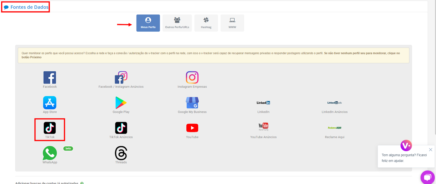This screenshot has height=184, width=436.
Task: Click the YouTube Anúncios label
Action: point(264,137)
